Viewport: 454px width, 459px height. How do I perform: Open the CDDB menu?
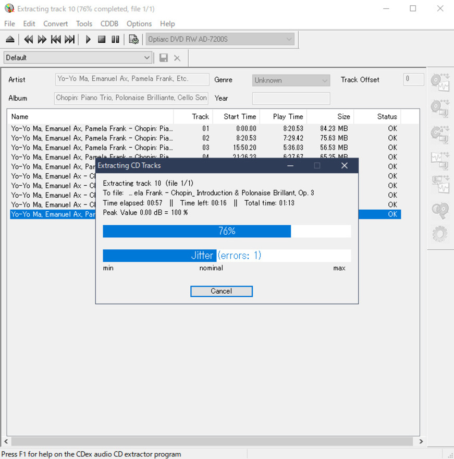pyautogui.click(x=109, y=23)
